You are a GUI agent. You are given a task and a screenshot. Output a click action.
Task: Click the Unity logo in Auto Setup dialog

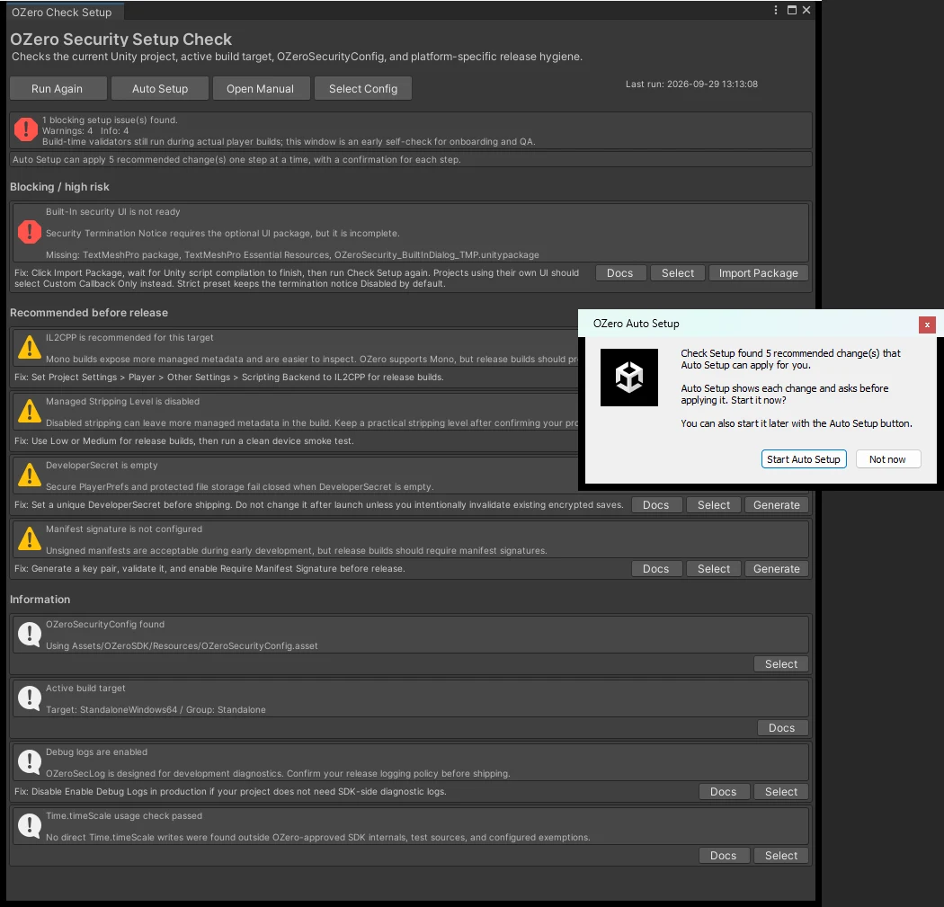(x=629, y=378)
